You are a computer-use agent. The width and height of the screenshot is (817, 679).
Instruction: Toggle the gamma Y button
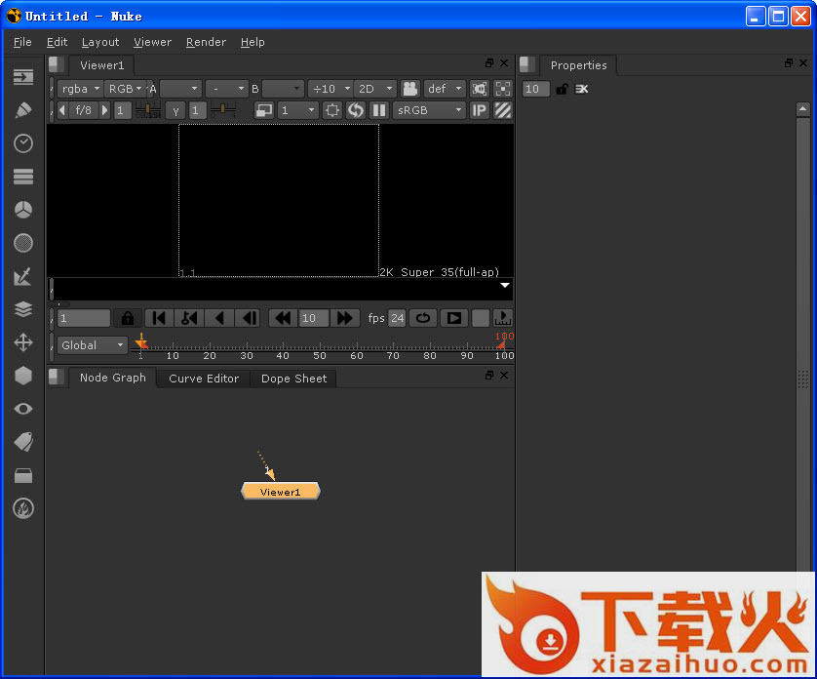175,110
